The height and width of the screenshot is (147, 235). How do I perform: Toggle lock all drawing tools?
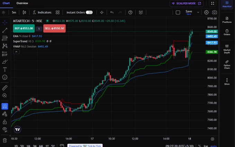(x=5, y=122)
